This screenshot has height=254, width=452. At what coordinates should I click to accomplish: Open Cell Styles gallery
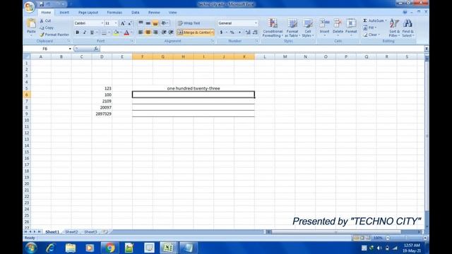pyautogui.click(x=308, y=28)
